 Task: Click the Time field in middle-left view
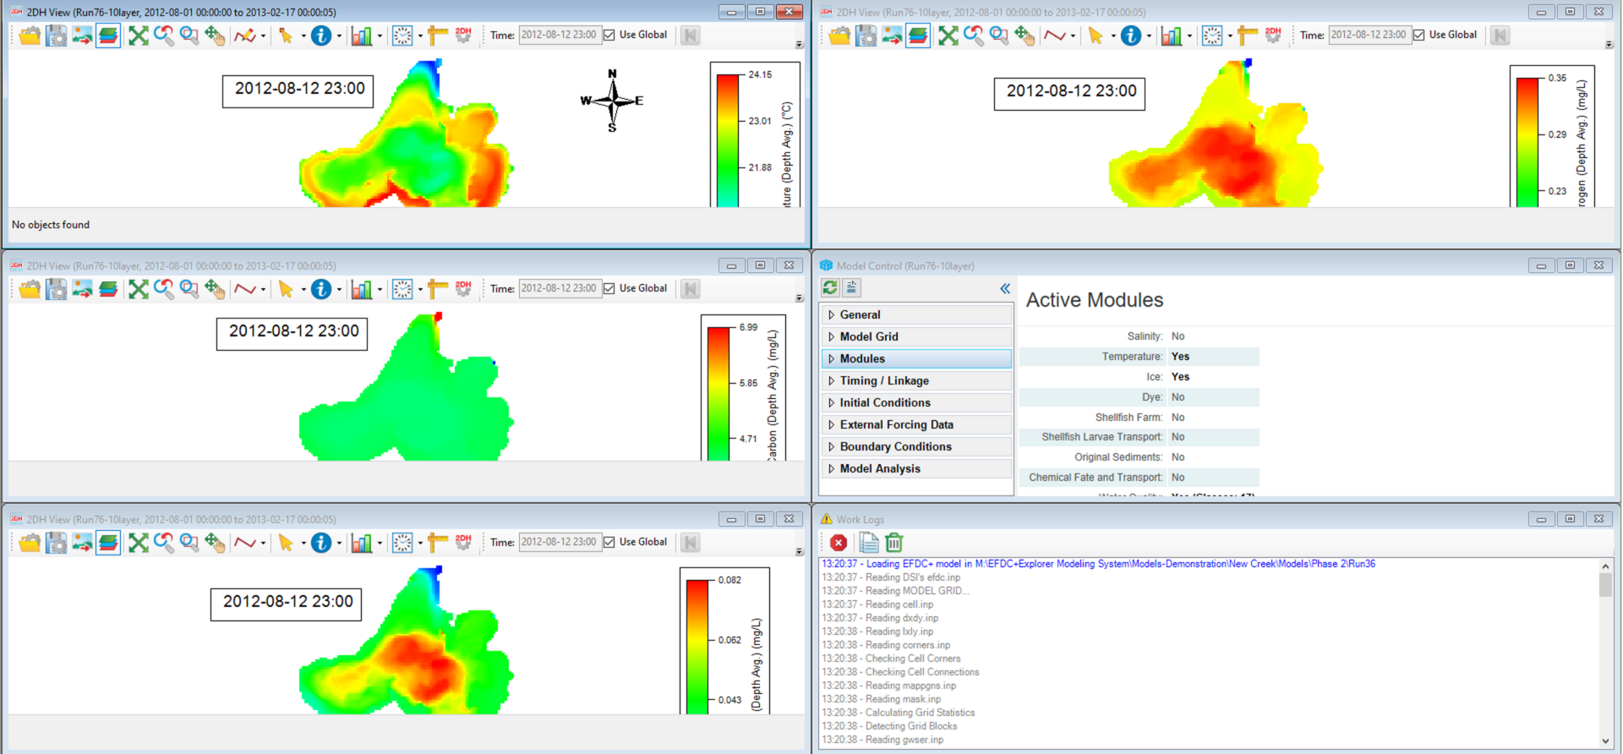pos(559,289)
